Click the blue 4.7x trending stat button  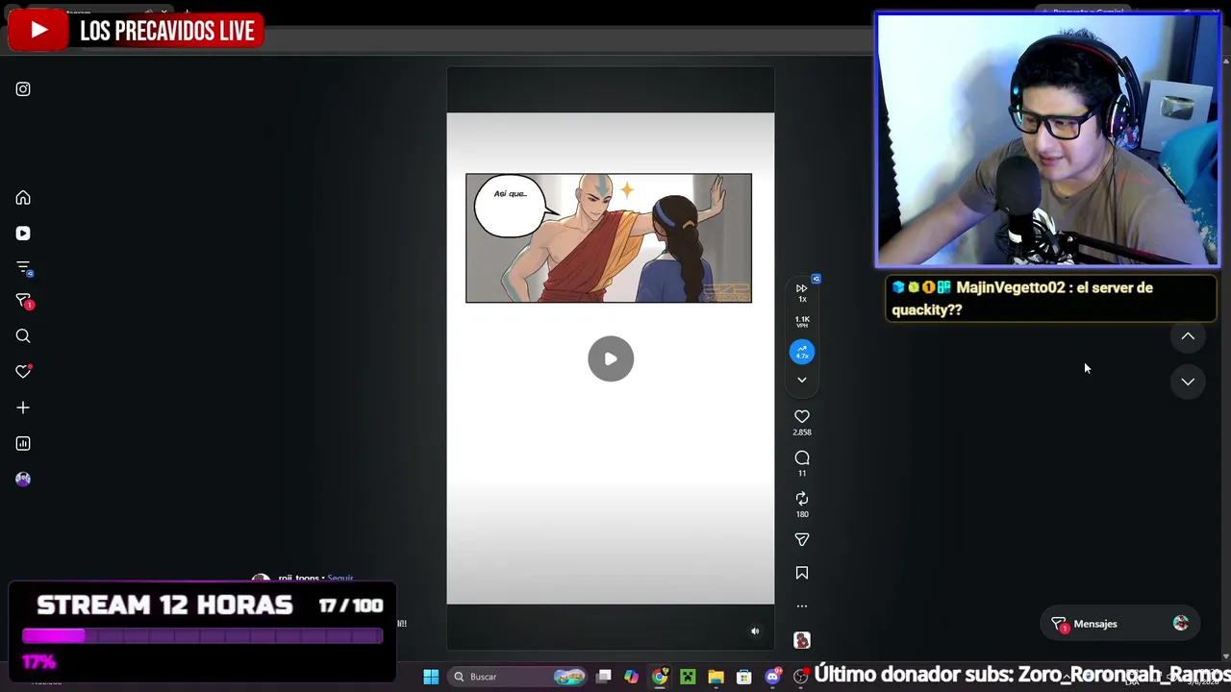click(802, 353)
